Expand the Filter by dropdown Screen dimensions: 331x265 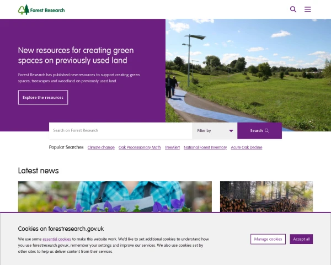(x=214, y=131)
